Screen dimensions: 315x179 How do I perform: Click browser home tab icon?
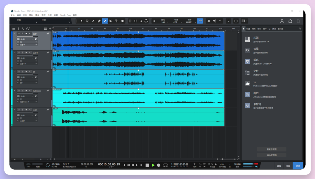click(x=244, y=29)
